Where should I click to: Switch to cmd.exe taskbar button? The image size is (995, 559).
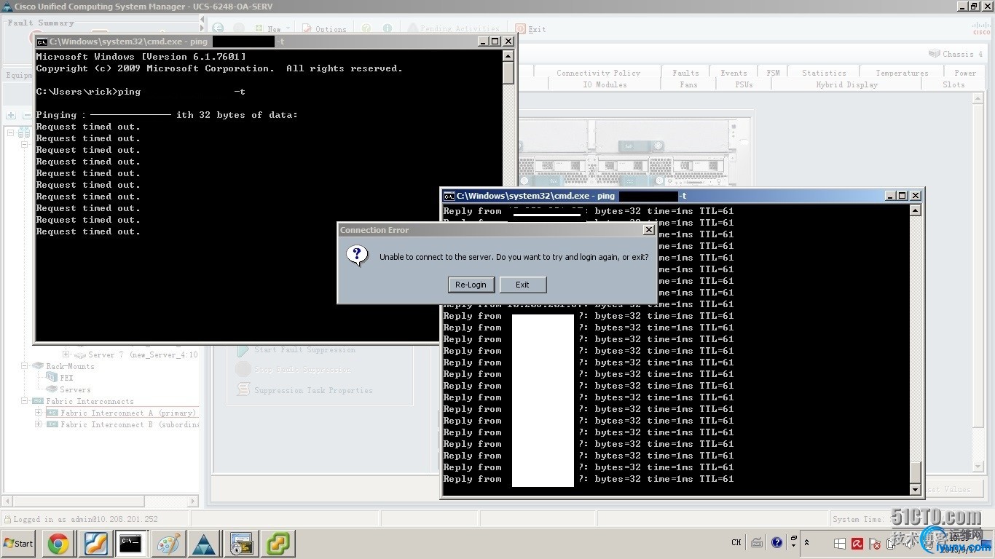click(x=132, y=543)
